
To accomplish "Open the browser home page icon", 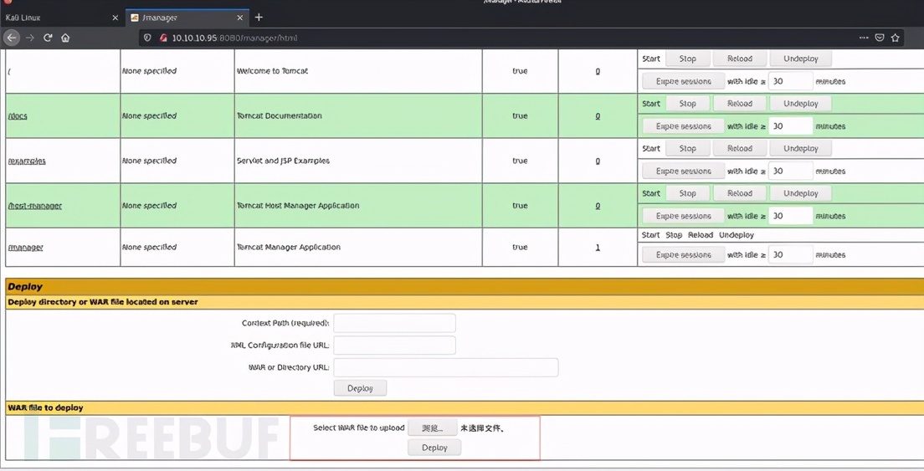I will pos(65,38).
